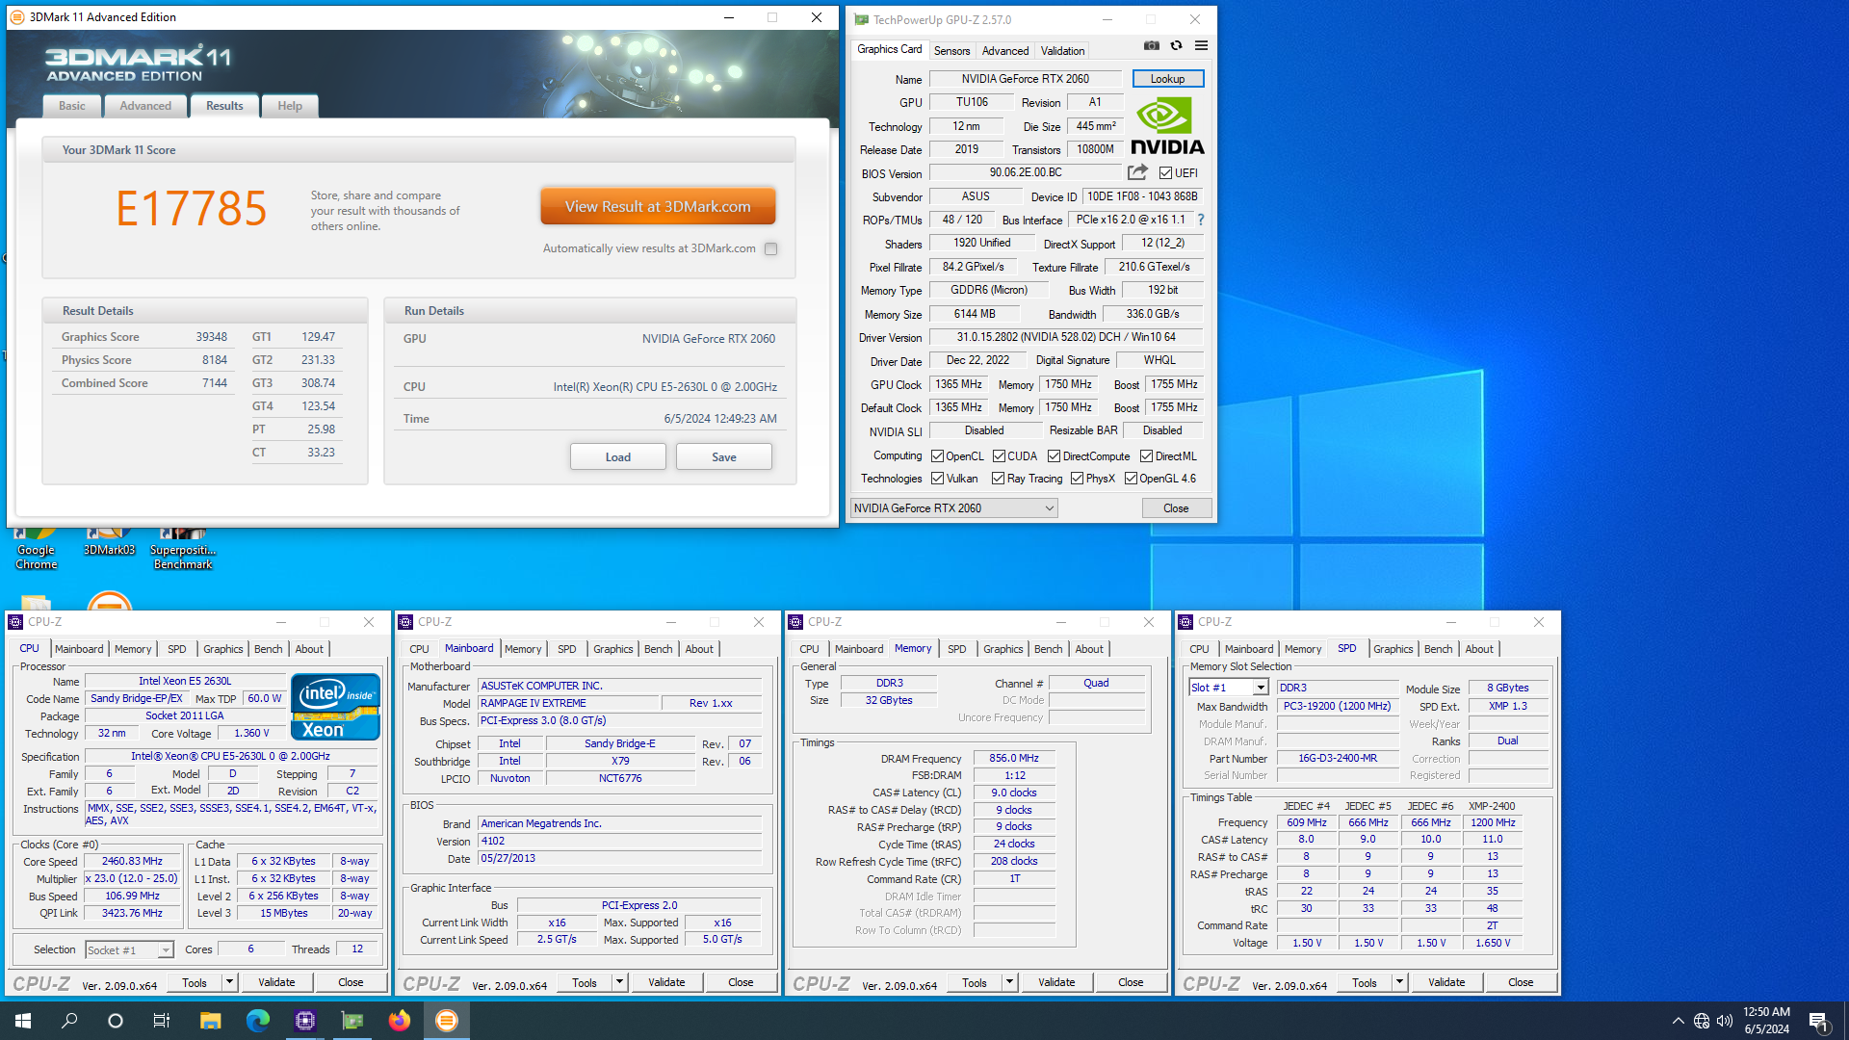Click the OpenGL 4.6 checkbox

coord(1131,479)
